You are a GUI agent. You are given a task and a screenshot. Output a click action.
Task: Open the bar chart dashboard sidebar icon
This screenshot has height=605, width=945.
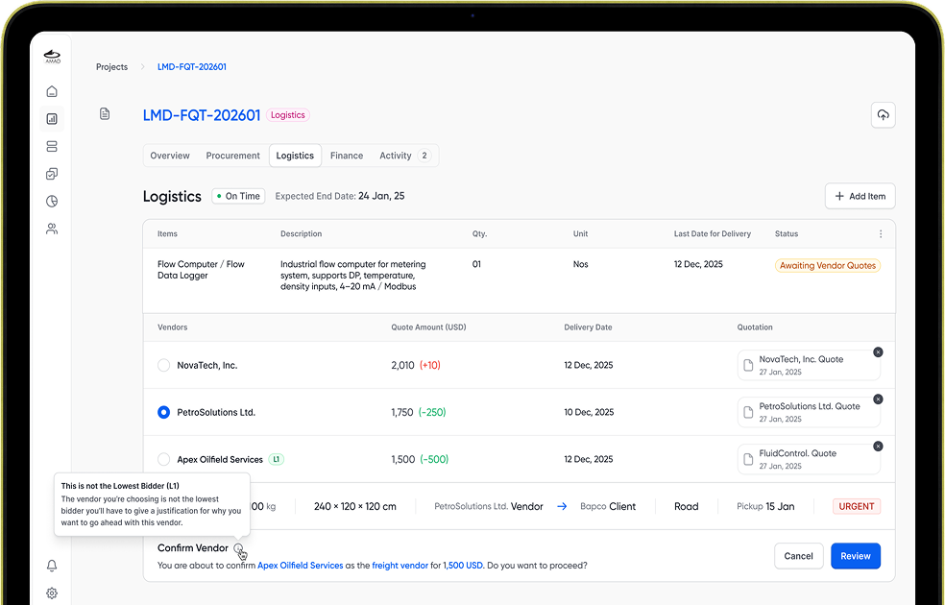click(52, 119)
